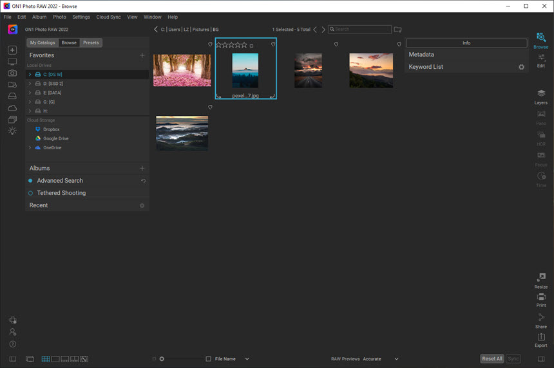Toggle the heart favorite on the road photo
The height and width of the screenshot is (368, 554).
[336, 44]
